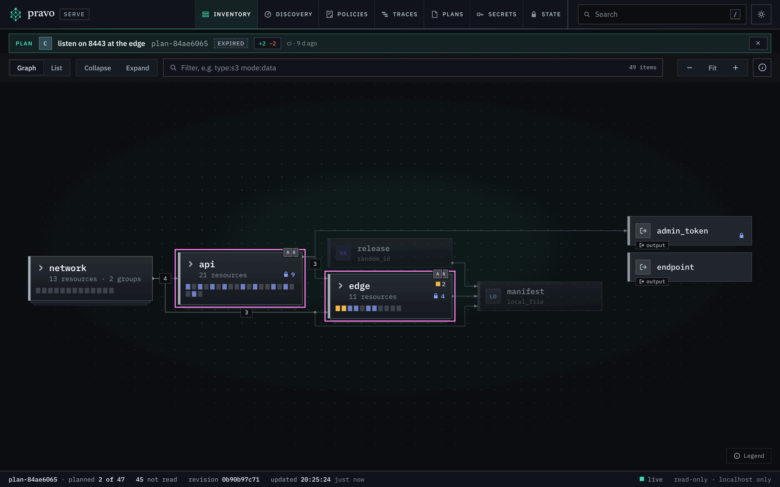This screenshot has width=780, height=487.
Task: Click the pravo logo icon
Action: point(15,14)
